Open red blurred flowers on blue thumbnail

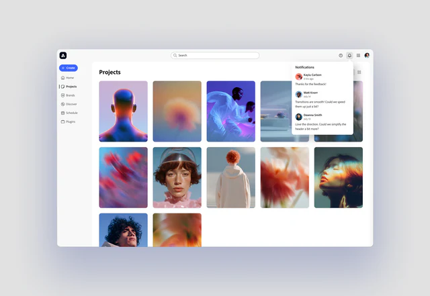pyautogui.click(x=123, y=177)
